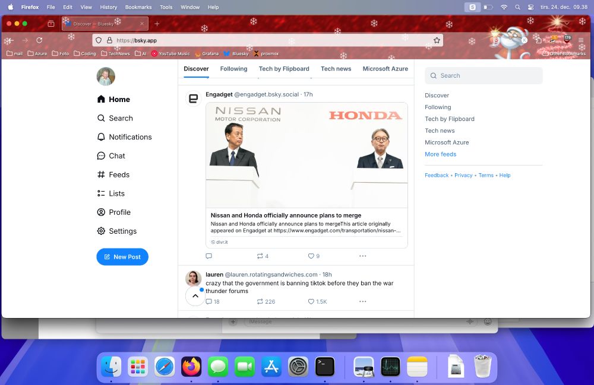Open proxmox bookmark

point(266,54)
